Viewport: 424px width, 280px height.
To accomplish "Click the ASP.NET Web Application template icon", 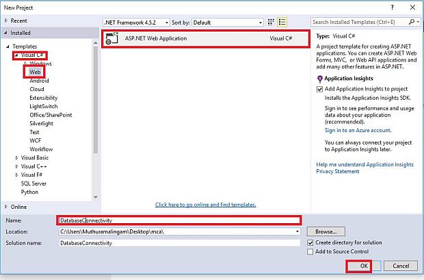I will (x=112, y=38).
